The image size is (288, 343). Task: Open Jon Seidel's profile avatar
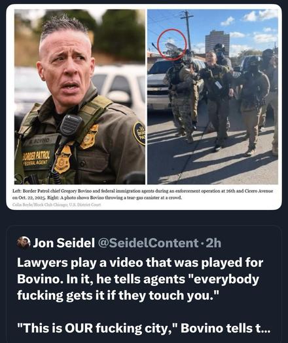click(x=24, y=243)
